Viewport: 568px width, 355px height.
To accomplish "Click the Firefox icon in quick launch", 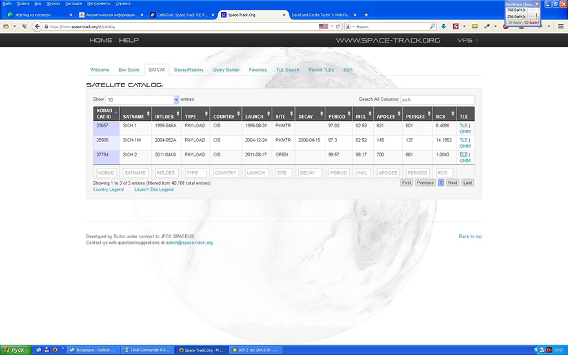I will (55, 350).
